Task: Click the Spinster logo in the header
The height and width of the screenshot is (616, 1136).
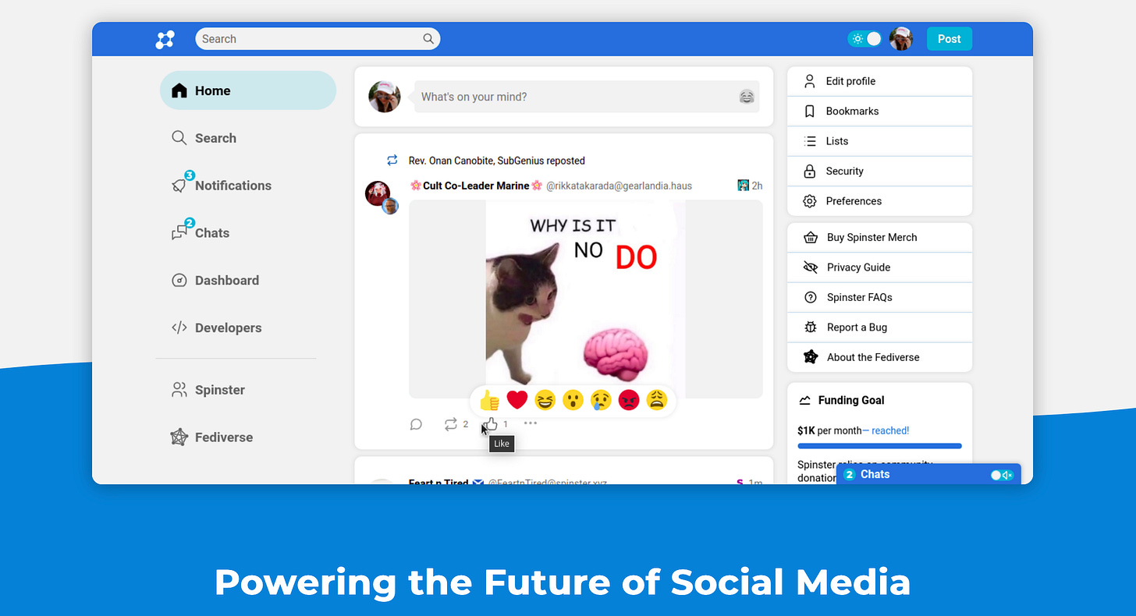Action: [165, 39]
